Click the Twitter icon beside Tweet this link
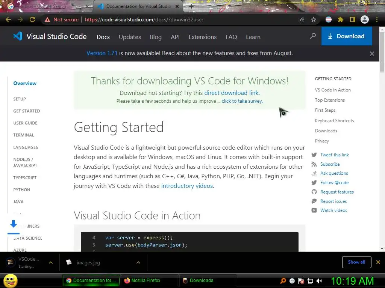This screenshot has width=385, height=288. click(x=314, y=155)
